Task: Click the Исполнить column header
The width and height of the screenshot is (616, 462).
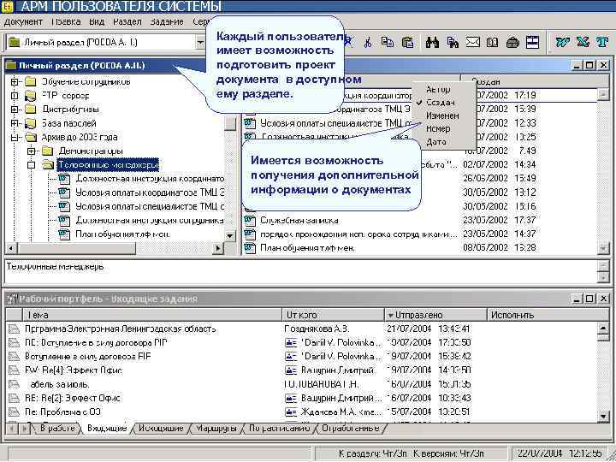Action: click(548, 315)
